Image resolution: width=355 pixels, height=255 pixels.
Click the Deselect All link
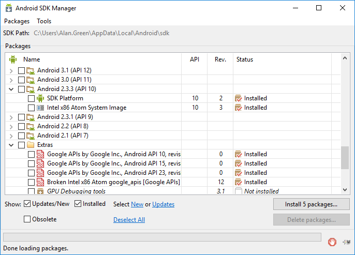(x=129, y=219)
